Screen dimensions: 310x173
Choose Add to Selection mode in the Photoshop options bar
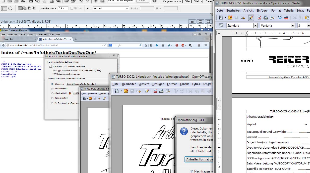point(25,8)
